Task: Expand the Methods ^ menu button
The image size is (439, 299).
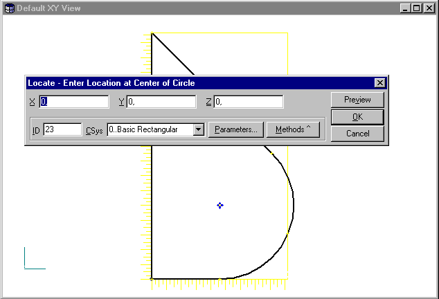Action: point(293,129)
